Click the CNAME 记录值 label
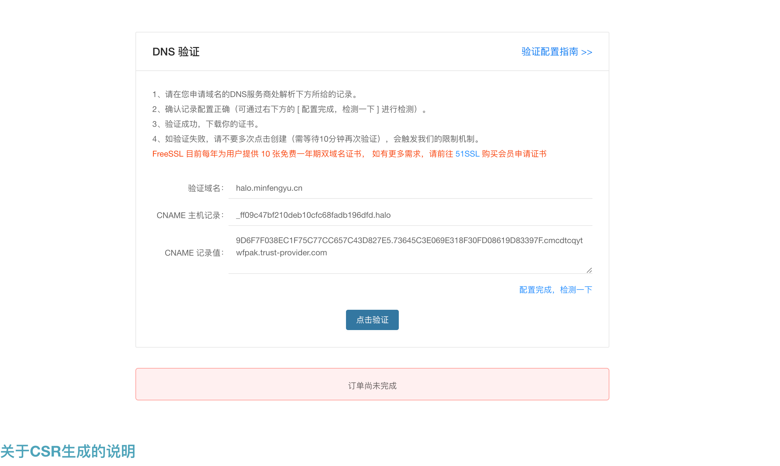Image resolution: width=780 pixels, height=466 pixels. (x=194, y=253)
